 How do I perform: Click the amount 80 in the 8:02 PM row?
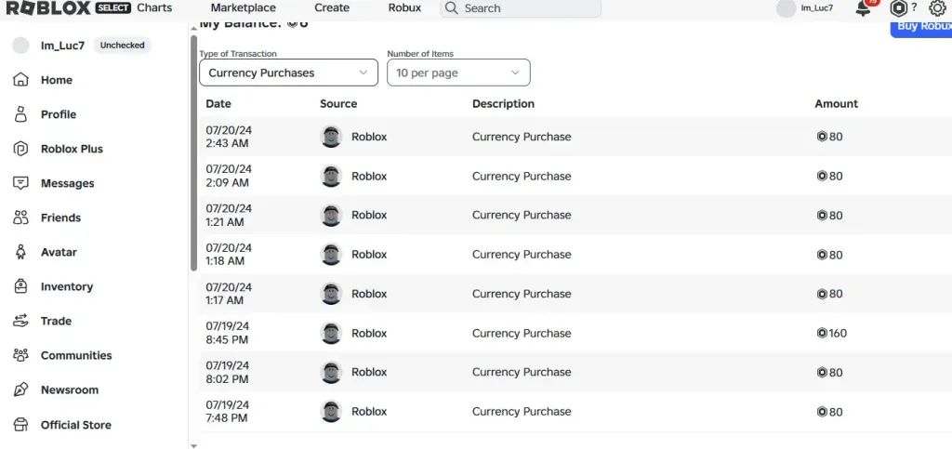(x=836, y=372)
